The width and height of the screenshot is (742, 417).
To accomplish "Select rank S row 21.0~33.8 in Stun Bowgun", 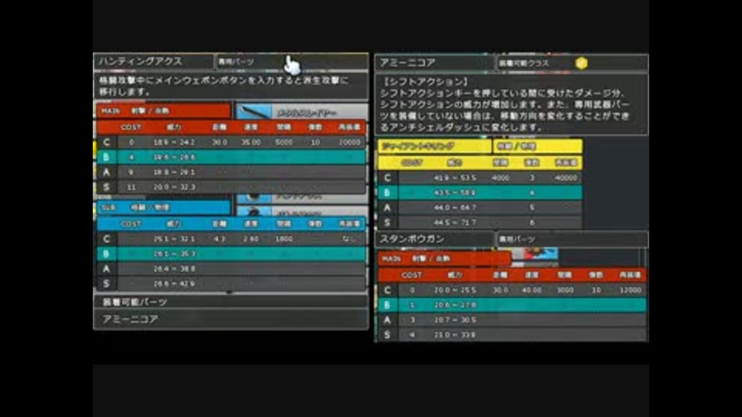I will click(512, 334).
